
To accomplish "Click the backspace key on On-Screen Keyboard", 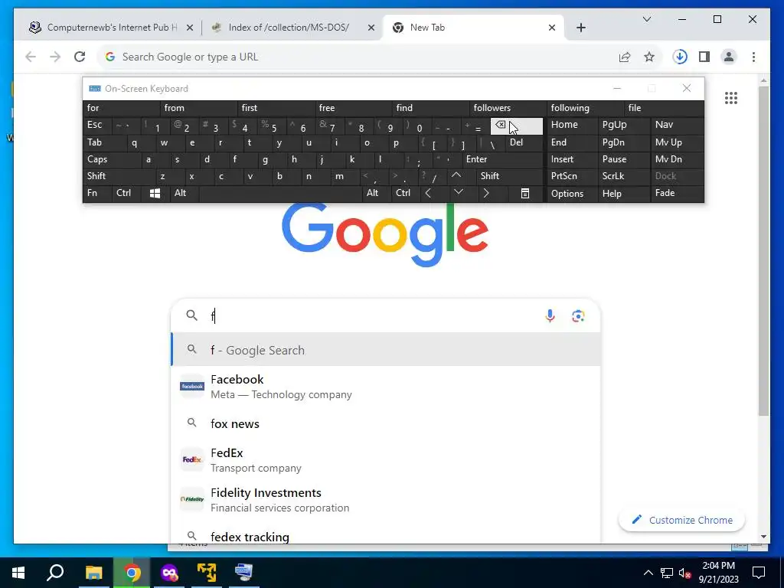I will pyautogui.click(x=517, y=126).
